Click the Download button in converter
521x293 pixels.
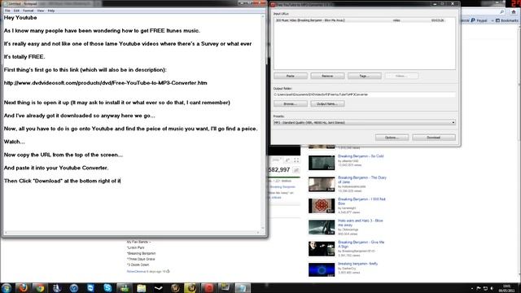coord(434,138)
